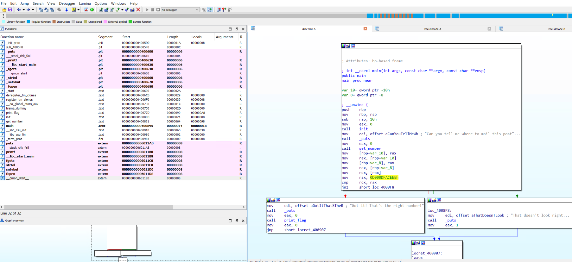Image resolution: width=572 pixels, height=262 pixels.
Task: Switch to the IDA View-A tab
Action: [x=309, y=29]
